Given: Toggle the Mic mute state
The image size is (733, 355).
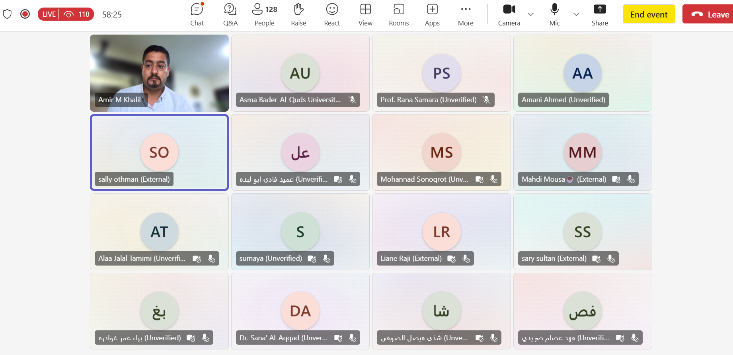Looking at the screenshot, I should click(554, 15).
